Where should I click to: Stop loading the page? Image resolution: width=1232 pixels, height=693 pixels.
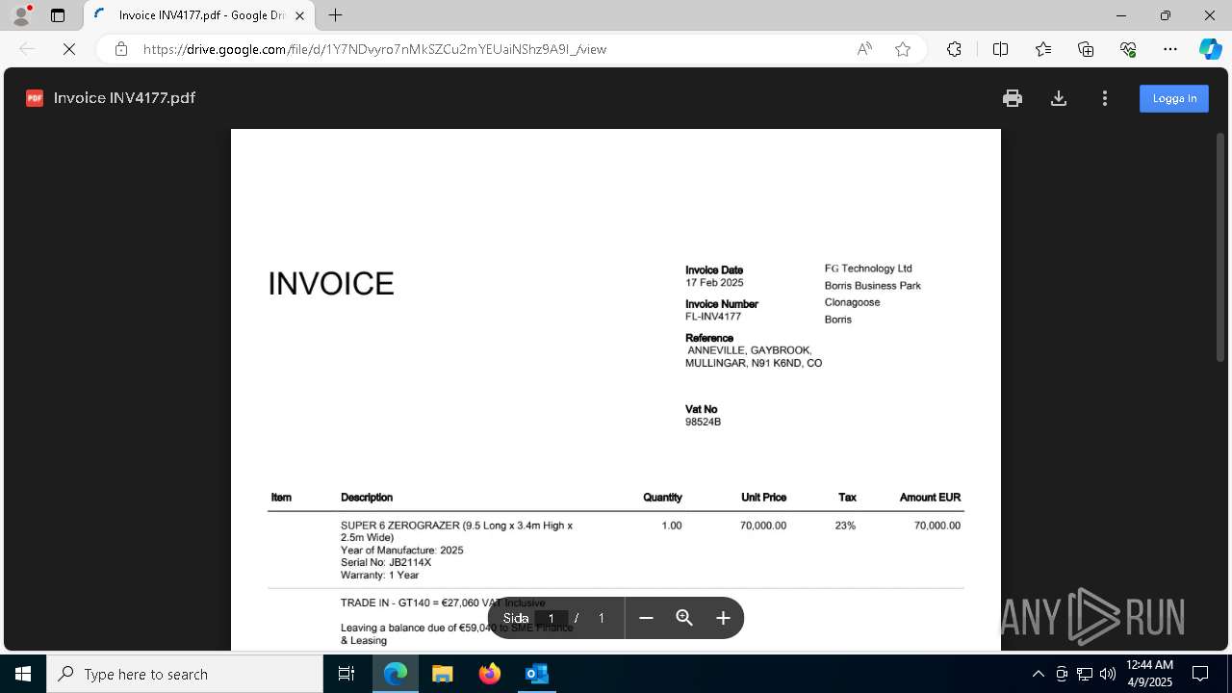click(69, 49)
